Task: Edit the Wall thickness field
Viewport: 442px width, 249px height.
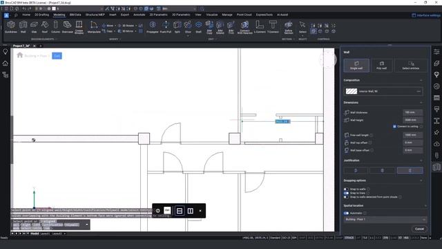Action: 413,112
